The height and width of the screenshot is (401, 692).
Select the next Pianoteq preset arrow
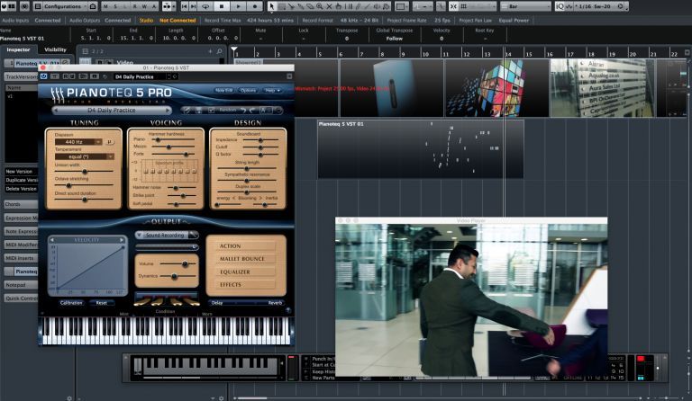[x=168, y=111]
